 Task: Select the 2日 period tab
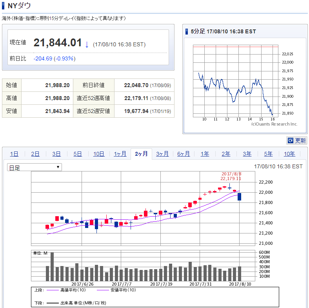pos(35,154)
